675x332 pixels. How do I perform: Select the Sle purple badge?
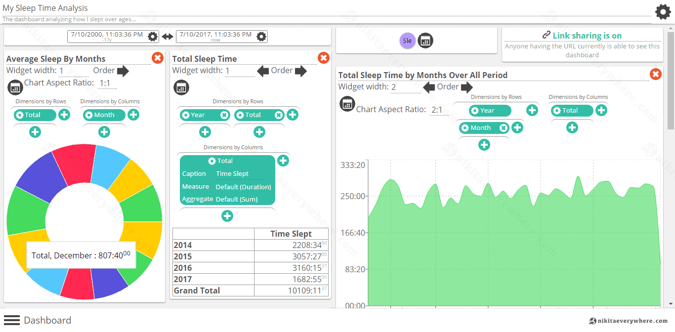407,41
